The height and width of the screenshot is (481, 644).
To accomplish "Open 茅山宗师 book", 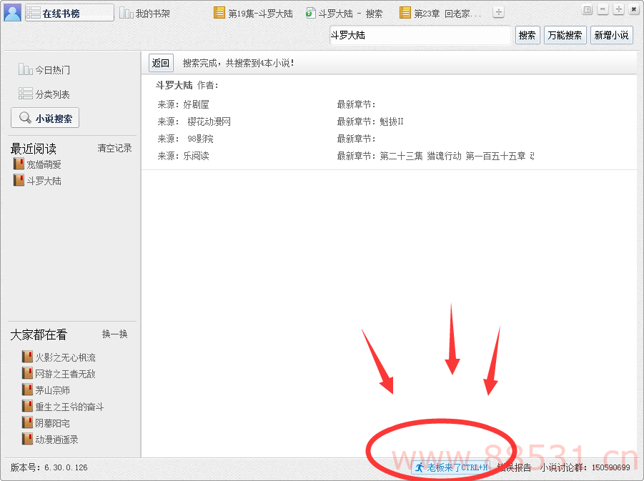I will [x=53, y=390].
